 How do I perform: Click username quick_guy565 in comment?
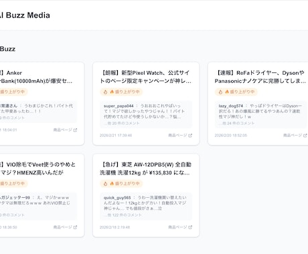(x=117, y=198)
